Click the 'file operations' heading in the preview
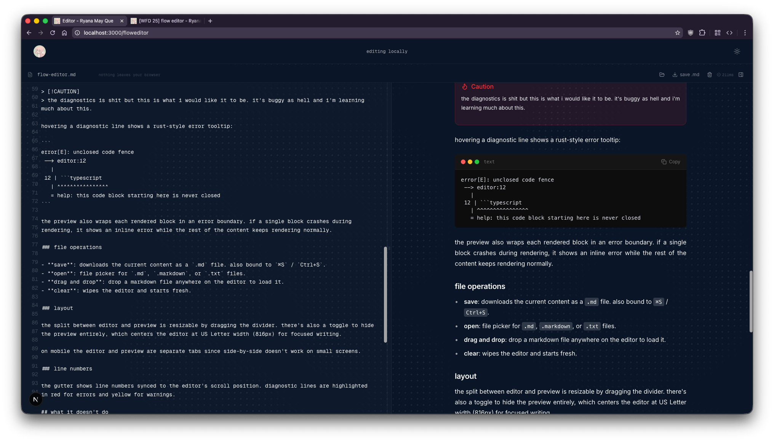 (x=480, y=286)
